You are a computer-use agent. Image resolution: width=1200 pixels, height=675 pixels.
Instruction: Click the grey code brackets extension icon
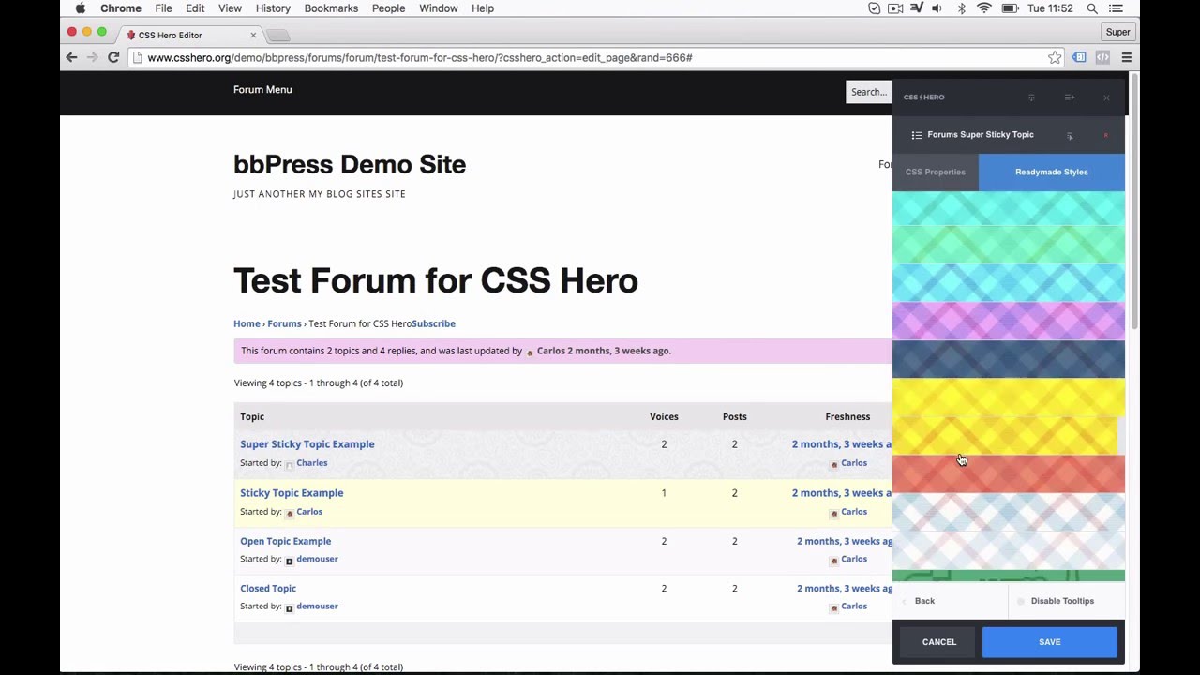1102,57
